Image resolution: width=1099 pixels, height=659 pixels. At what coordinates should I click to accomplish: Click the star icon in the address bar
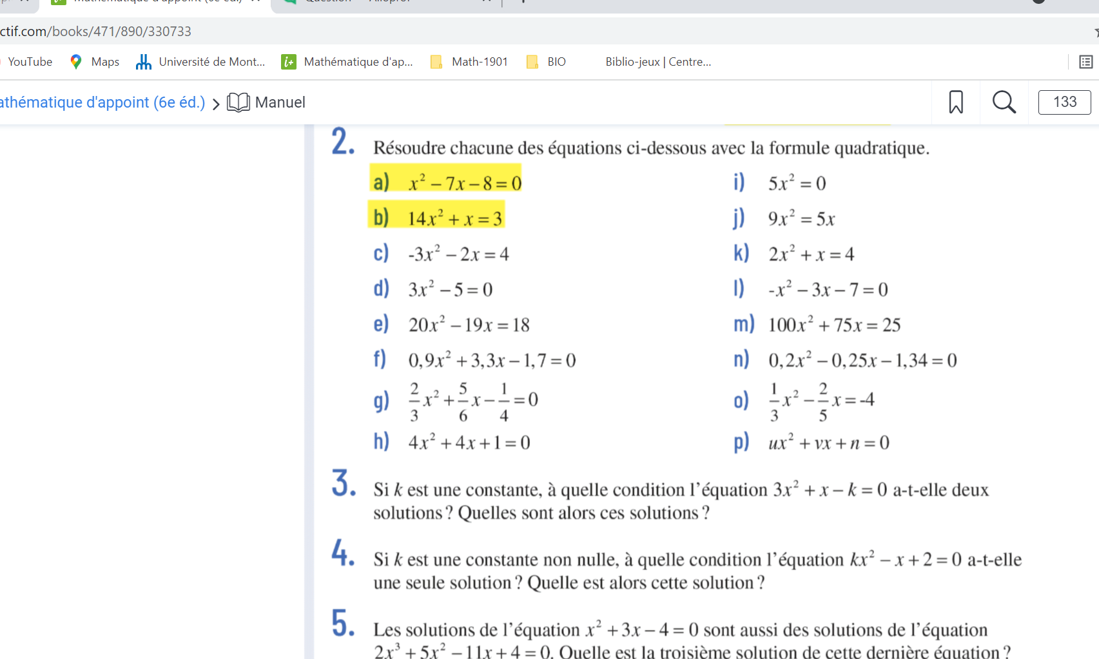click(1095, 32)
